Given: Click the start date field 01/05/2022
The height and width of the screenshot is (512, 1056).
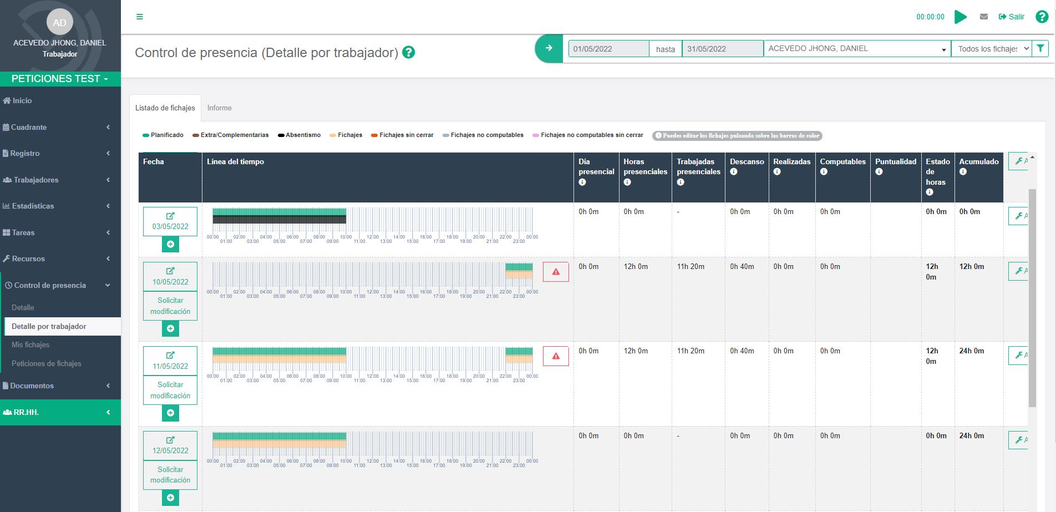Looking at the screenshot, I should click(608, 49).
